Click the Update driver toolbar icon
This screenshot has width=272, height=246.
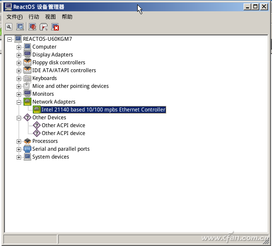(x=32, y=27)
